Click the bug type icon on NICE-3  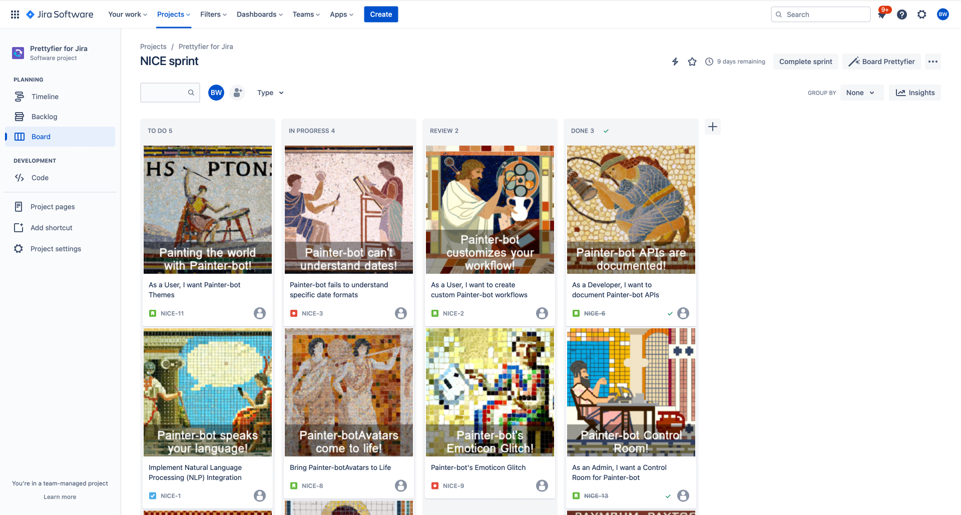click(294, 313)
